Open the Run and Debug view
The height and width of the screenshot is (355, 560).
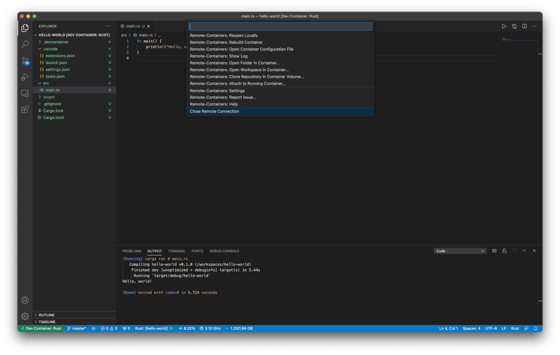click(x=25, y=77)
